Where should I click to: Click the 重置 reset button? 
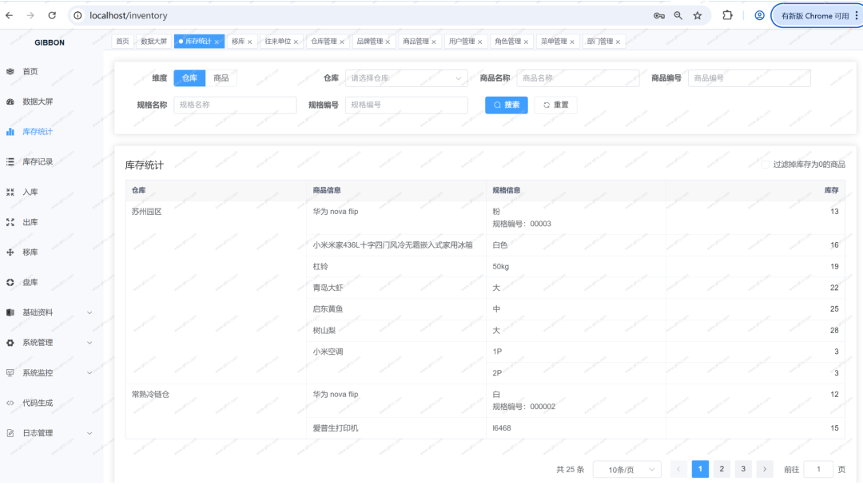pos(556,105)
